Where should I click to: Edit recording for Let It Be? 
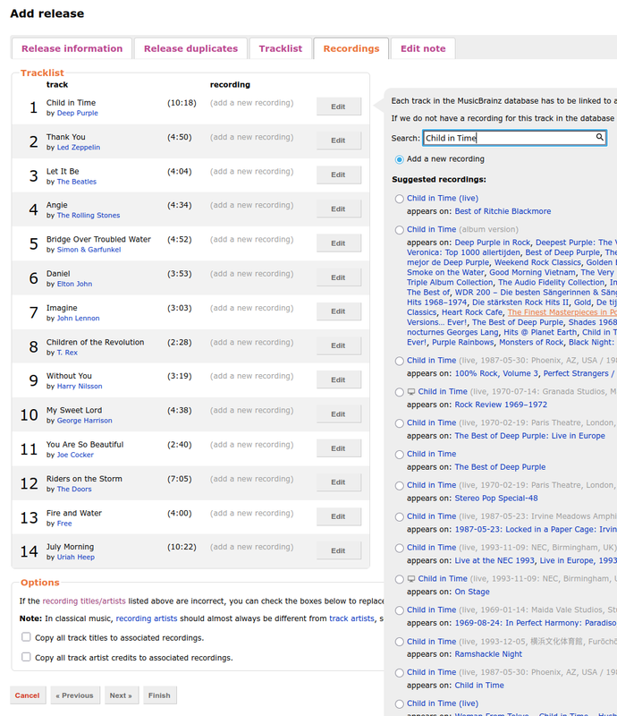pyautogui.click(x=339, y=175)
